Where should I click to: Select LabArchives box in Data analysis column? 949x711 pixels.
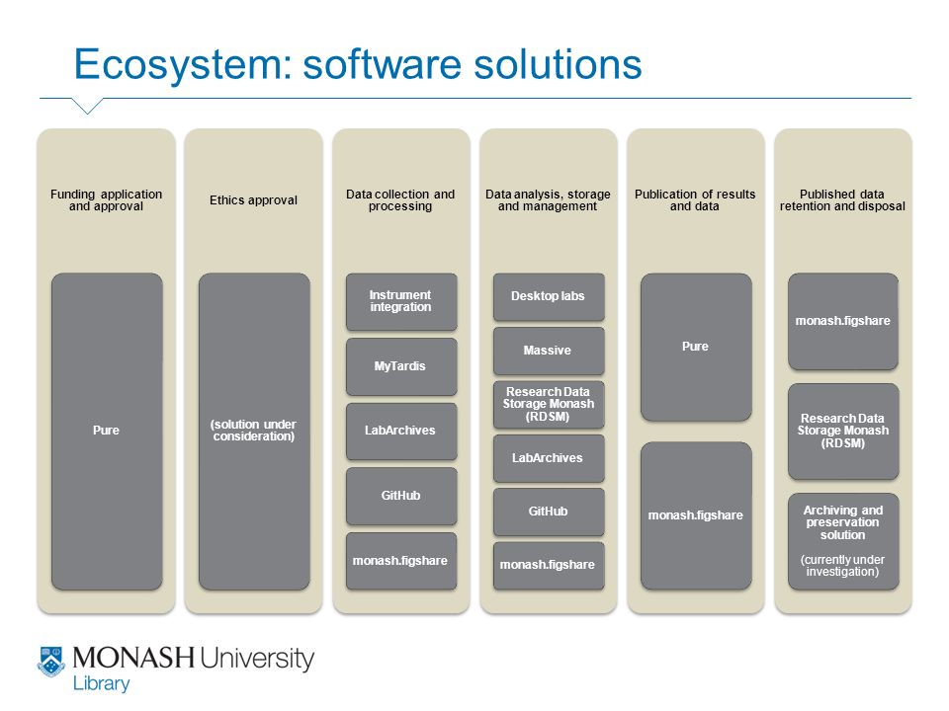tap(549, 458)
